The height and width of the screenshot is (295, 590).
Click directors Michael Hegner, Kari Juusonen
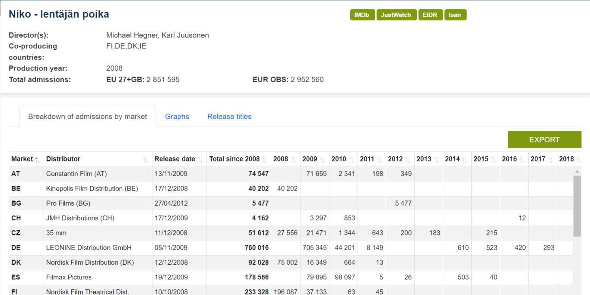(x=158, y=35)
